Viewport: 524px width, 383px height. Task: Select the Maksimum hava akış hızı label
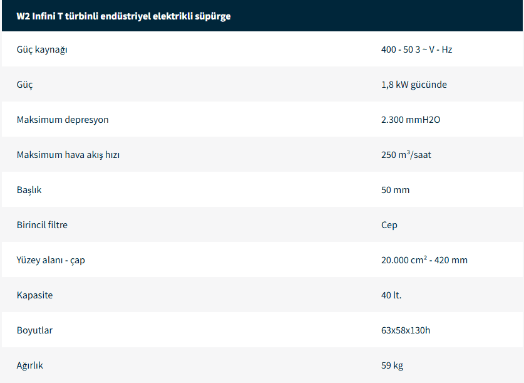[x=68, y=155]
